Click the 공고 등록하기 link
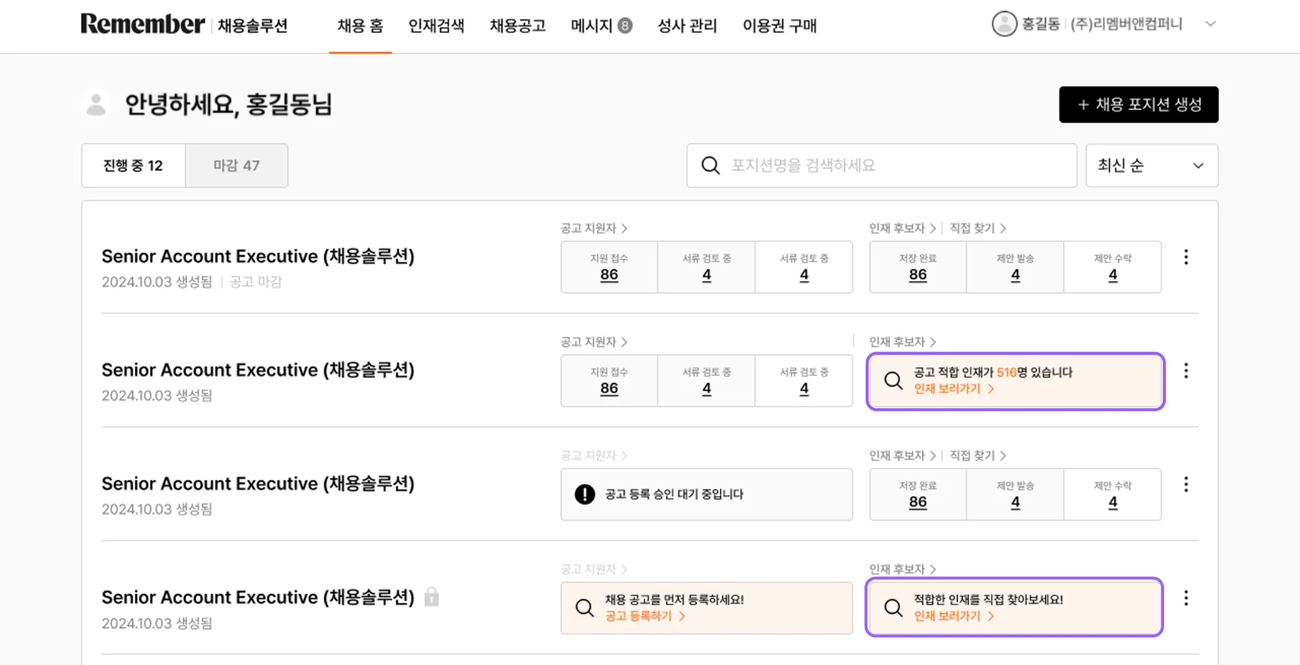The width and height of the screenshot is (1300, 665). pos(645,616)
